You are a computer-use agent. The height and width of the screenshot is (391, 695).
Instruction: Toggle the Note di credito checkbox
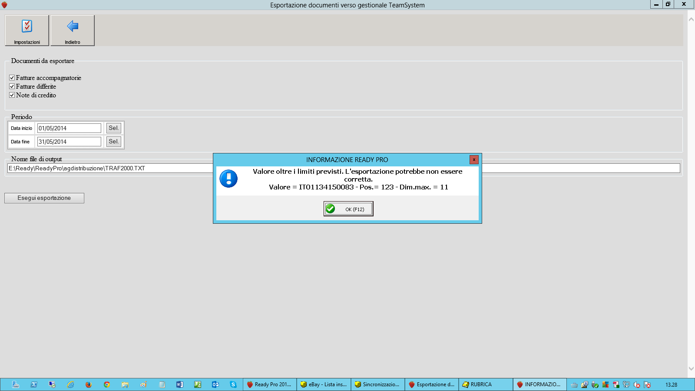click(x=12, y=95)
